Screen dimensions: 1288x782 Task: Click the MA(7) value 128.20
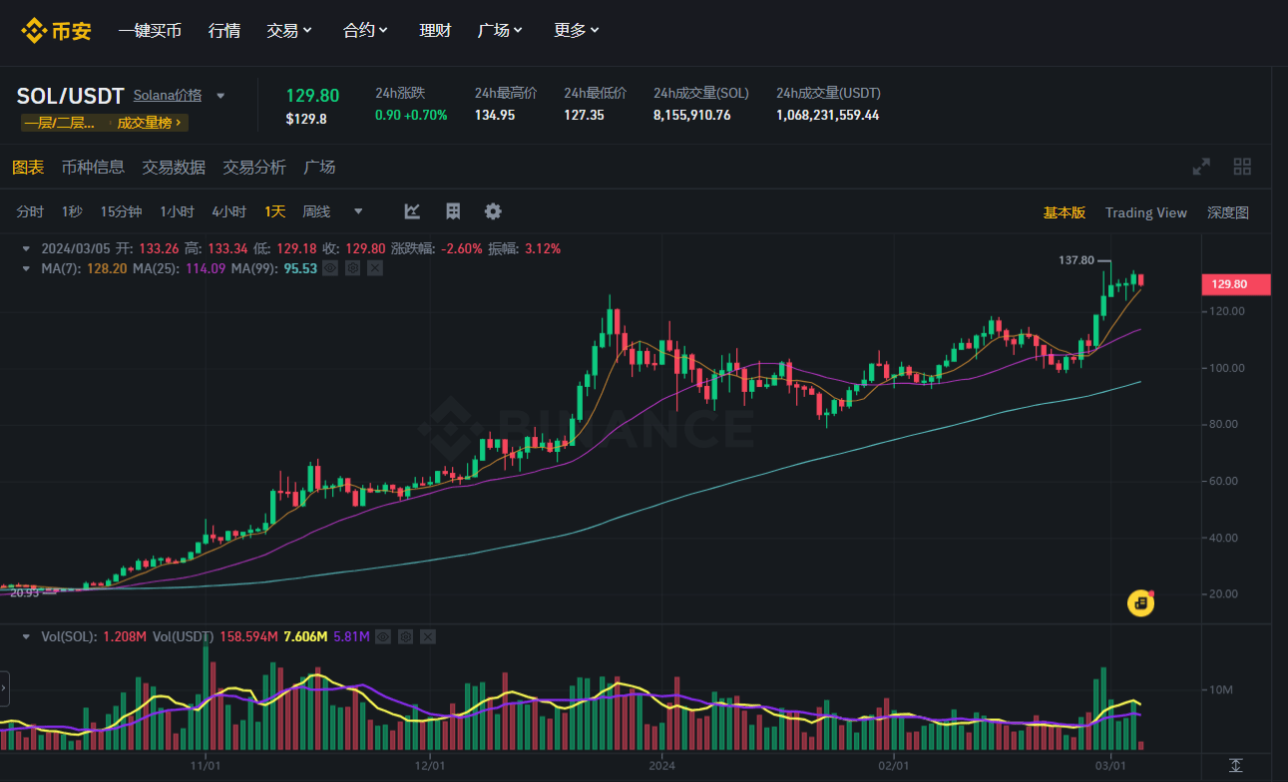106,268
